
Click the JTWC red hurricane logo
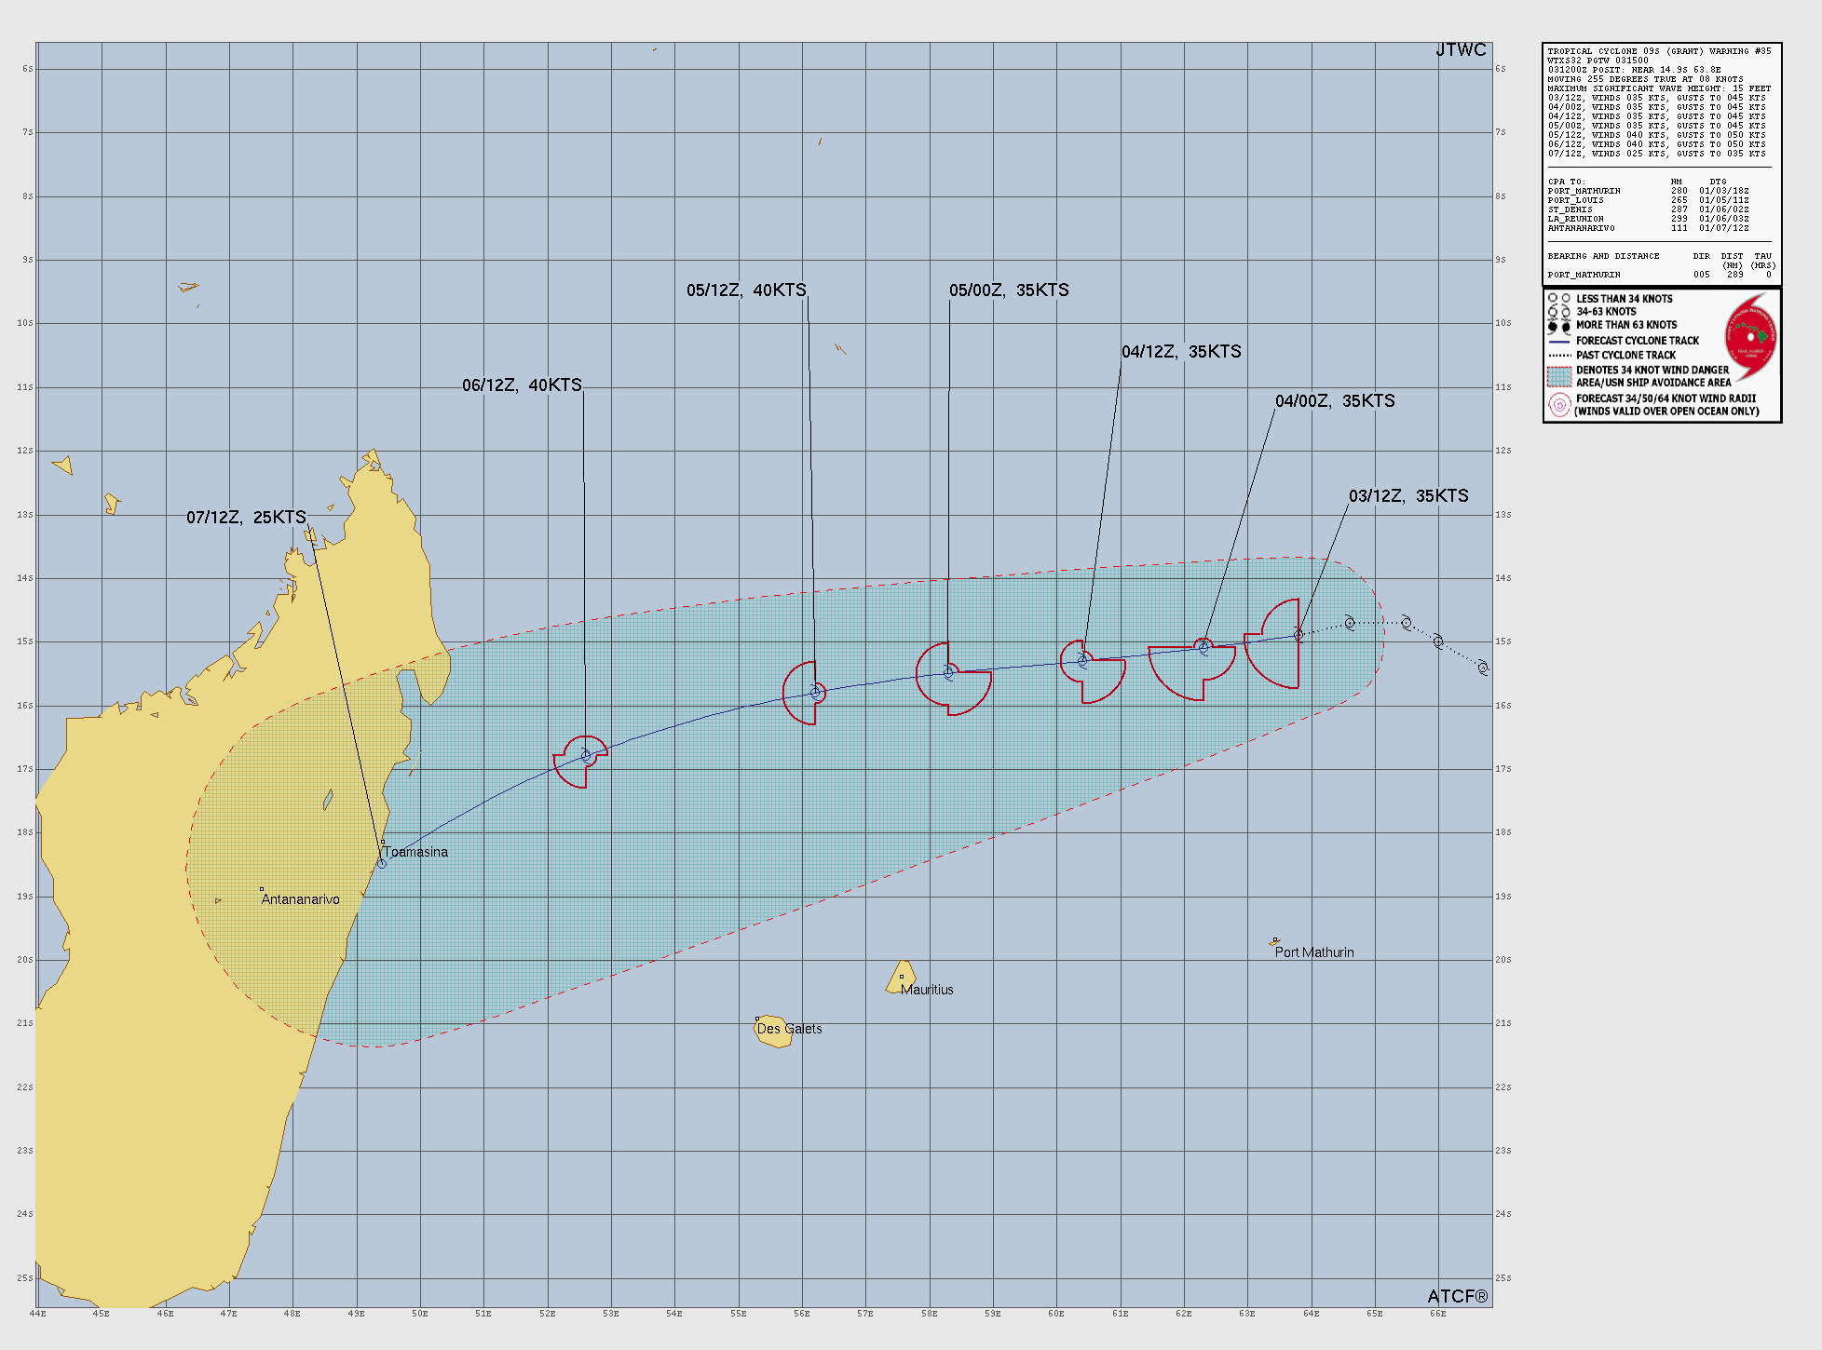point(1750,337)
